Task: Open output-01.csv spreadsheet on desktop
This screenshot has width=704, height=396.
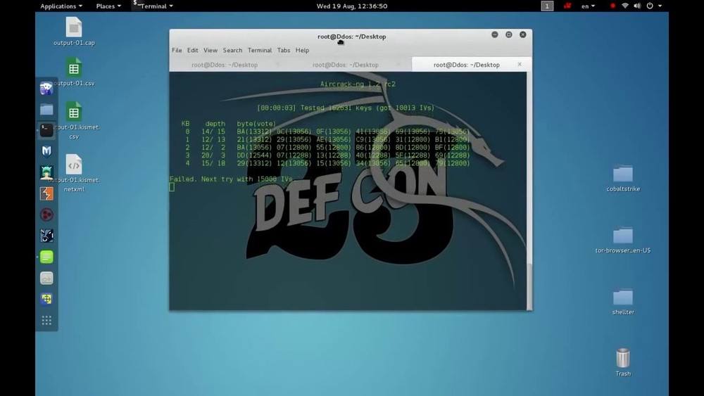Action: click(x=74, y=72)
